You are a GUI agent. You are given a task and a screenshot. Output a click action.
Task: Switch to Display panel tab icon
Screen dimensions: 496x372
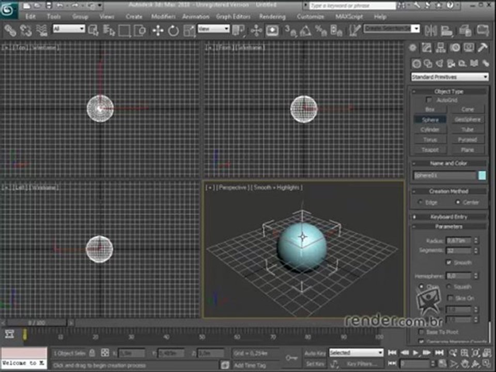pos(469,48)
